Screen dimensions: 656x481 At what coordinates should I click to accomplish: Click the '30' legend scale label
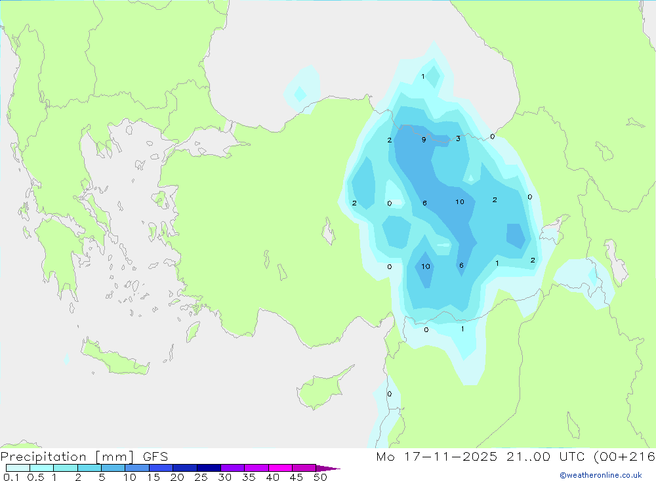tap(224, 477)
